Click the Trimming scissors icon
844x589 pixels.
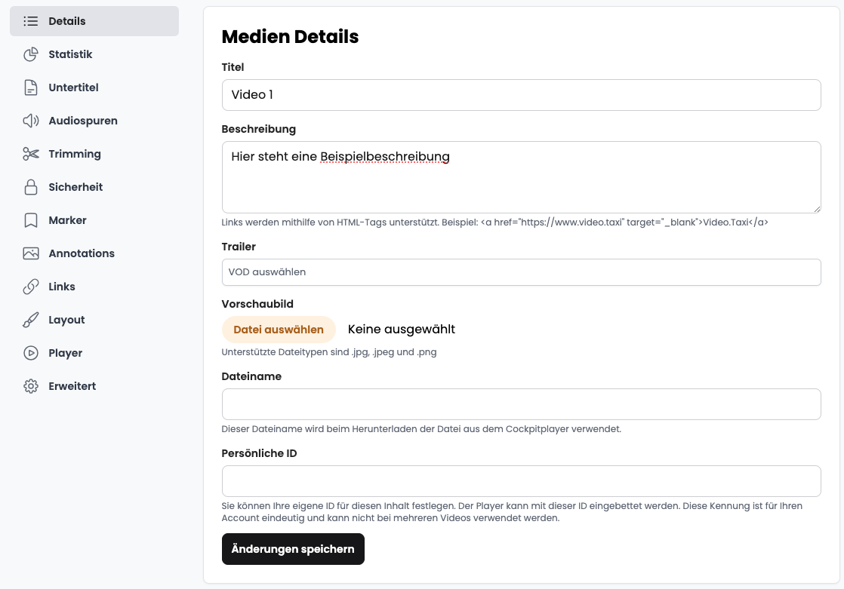pos(31,154)
